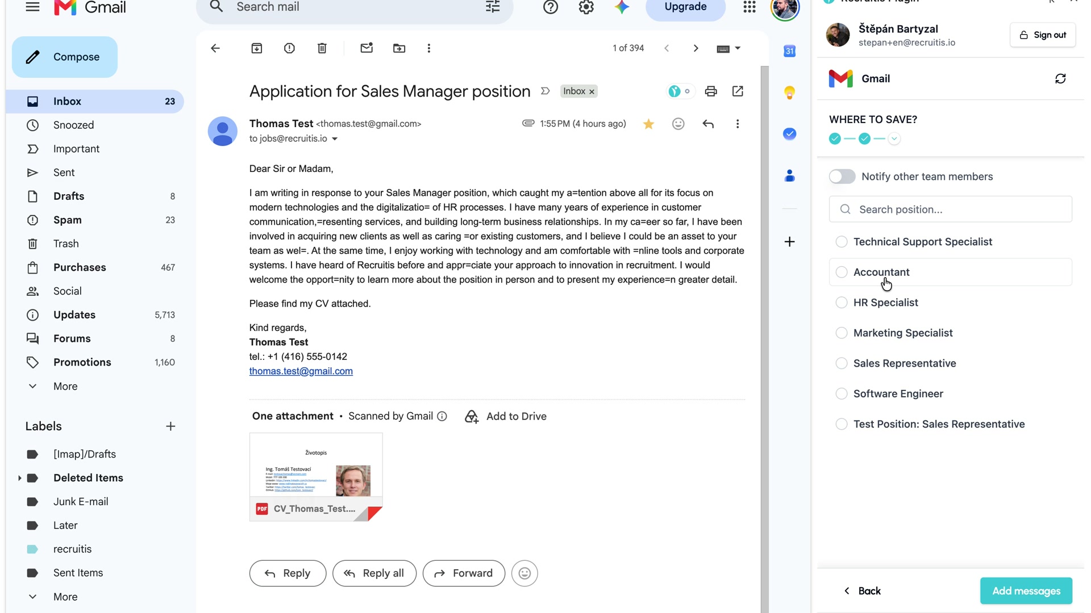This screenshot has height=613, width=1091.
Task: Toggle the star on Thomas Test's email
Action: click(x=648, y=124)
